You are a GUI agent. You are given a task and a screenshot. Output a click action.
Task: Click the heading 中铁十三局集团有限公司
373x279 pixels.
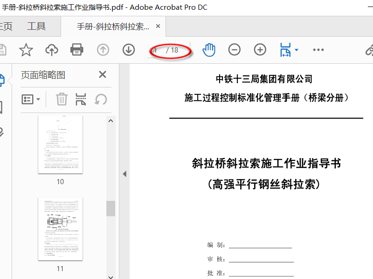[x=264, y=79]
